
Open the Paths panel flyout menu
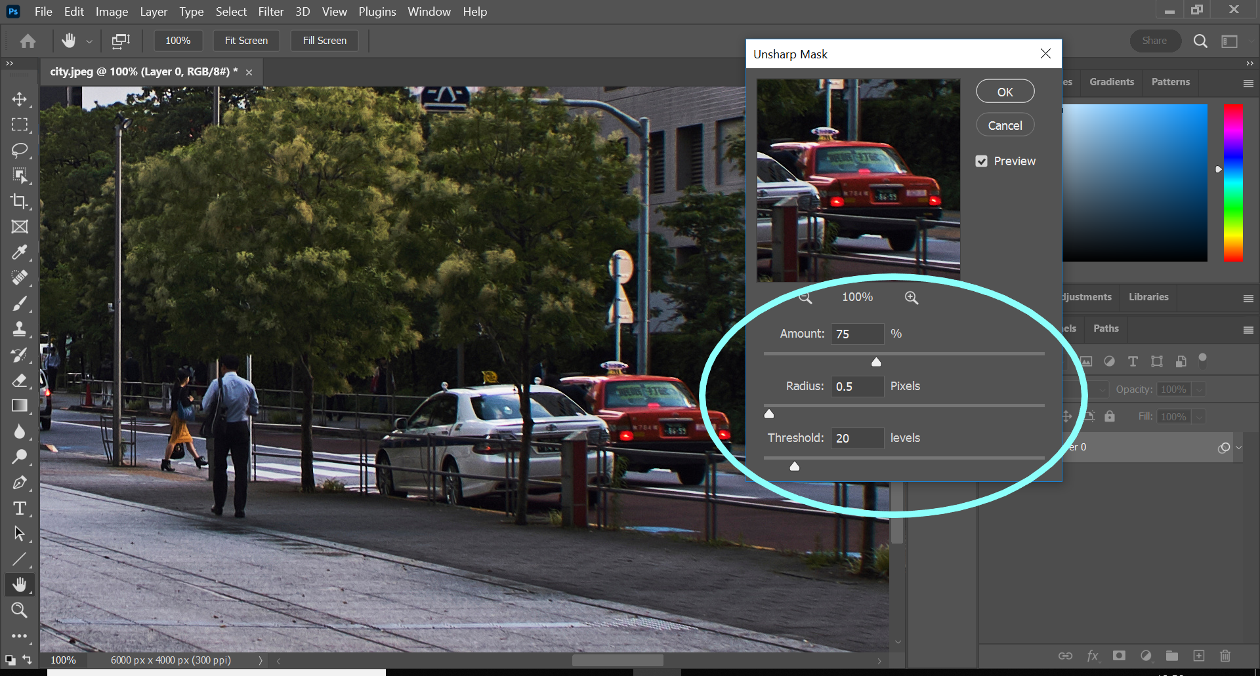(x=1248, y=330)
